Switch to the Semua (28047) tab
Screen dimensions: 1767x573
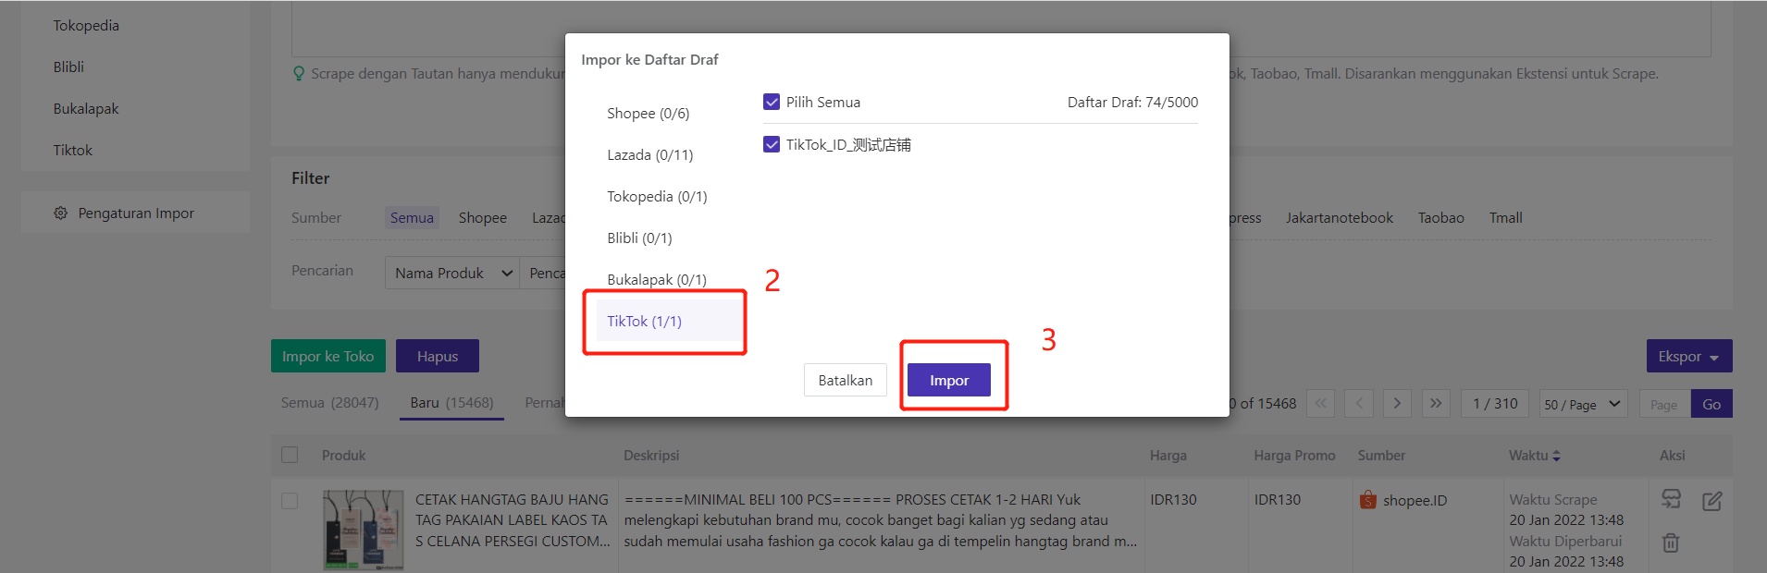tap(330, 403)
